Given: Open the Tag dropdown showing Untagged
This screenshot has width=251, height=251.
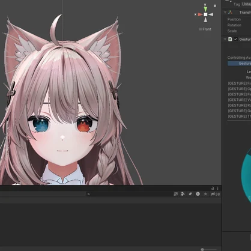Looking at the screenshot, I should pyautogui.click(x=246, y=4).
